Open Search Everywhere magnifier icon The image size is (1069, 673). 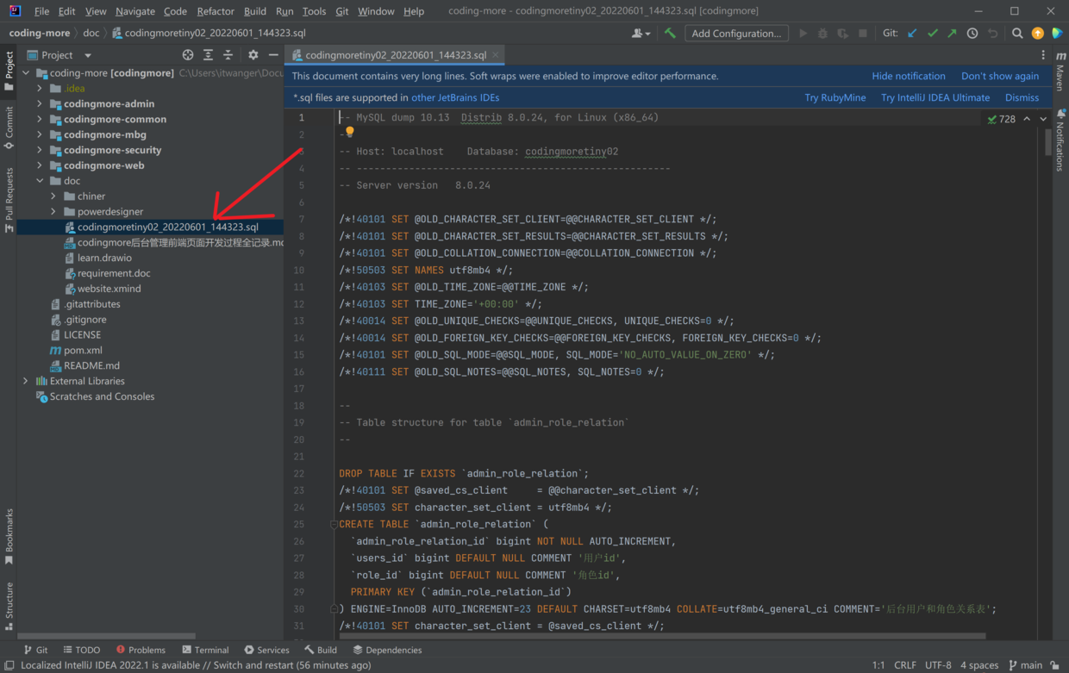tap(1017, 34)
